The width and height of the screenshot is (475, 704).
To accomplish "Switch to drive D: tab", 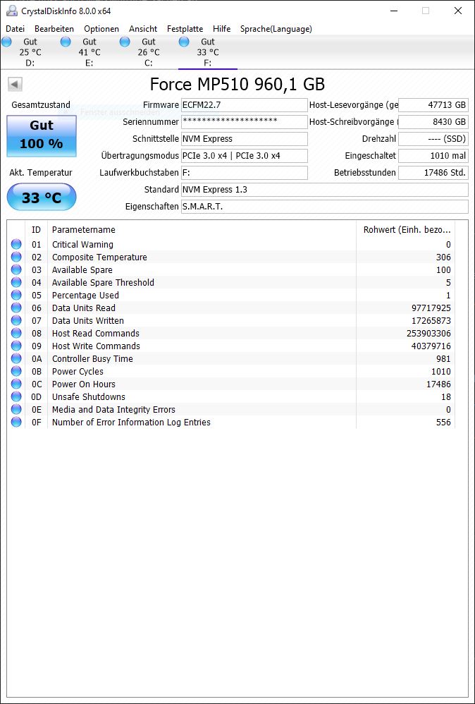I will click(x=30, y=52).
